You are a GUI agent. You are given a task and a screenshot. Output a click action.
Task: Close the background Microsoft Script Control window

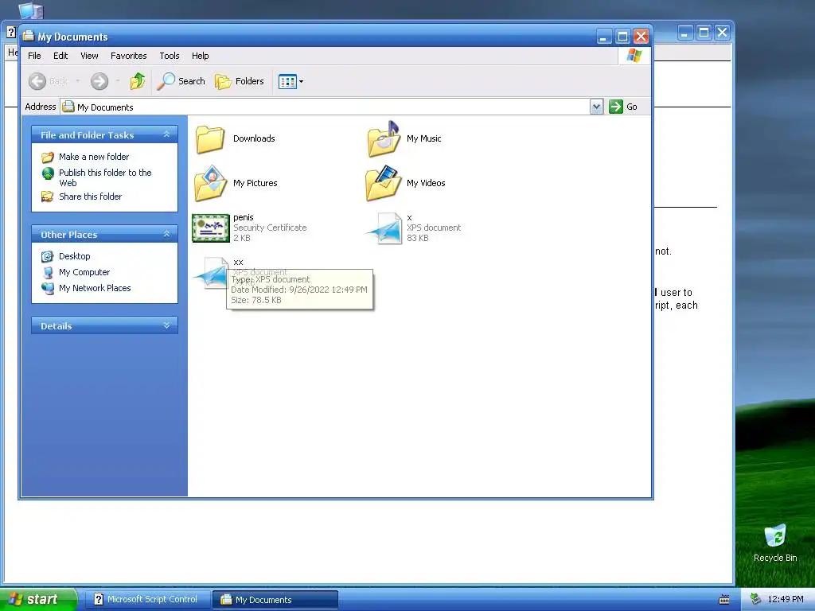722,33
